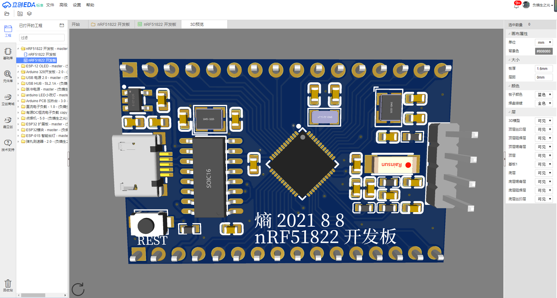The width and height of the screenshot is (557, 298).
Task: Select USB HUB - SL2.1A project
Action: (44, 84)
